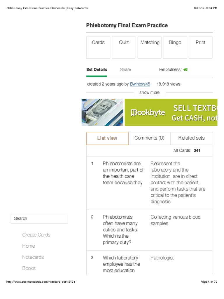Switch to the Set Details tab
The height and width of the screenshot is (299, 224).
[x=97, y=69]
